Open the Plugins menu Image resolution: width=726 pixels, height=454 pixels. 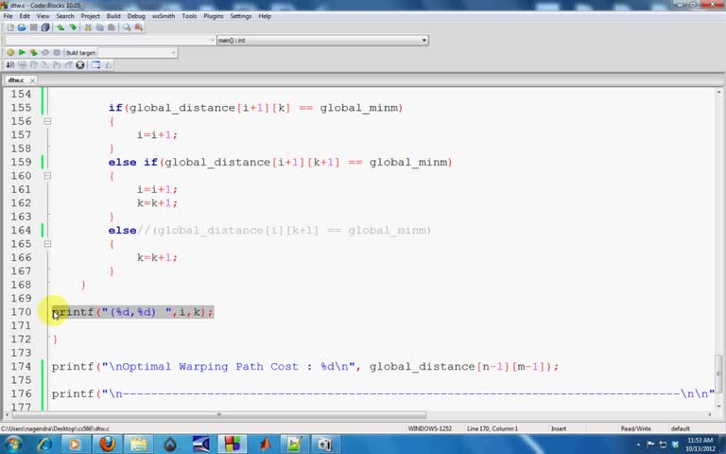pos(214,16)
